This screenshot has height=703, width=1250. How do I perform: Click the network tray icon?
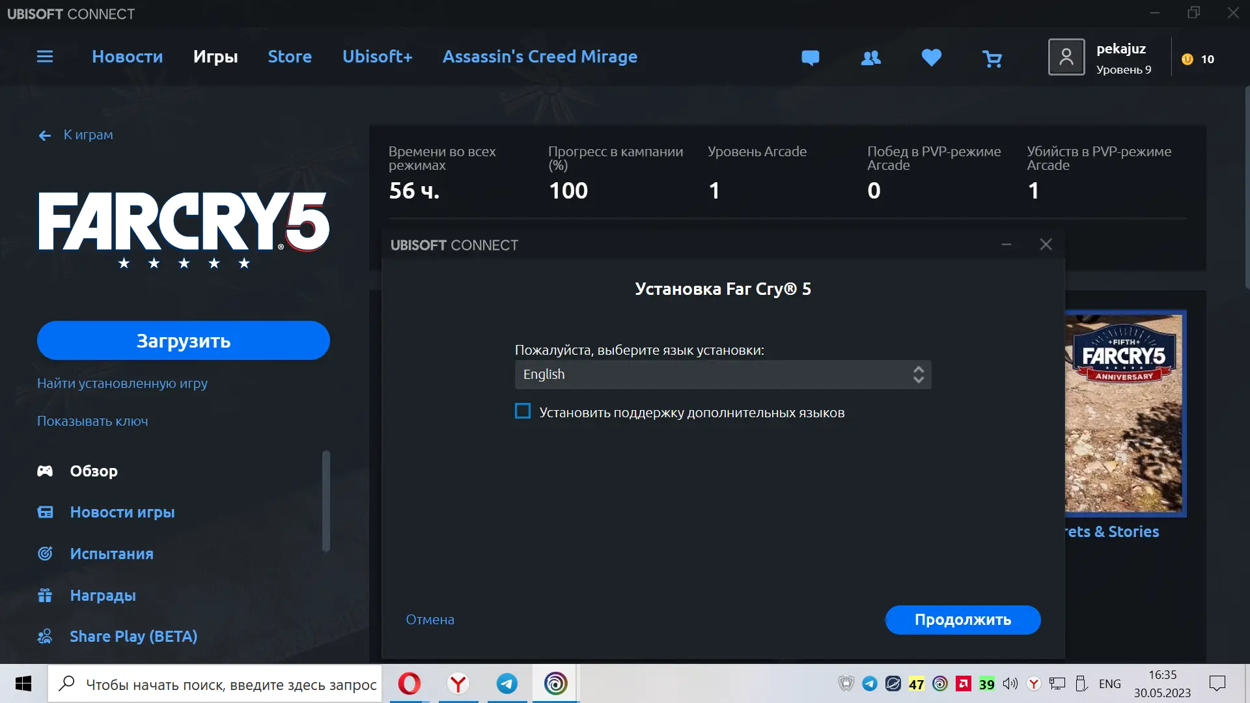coord(1057,683)
